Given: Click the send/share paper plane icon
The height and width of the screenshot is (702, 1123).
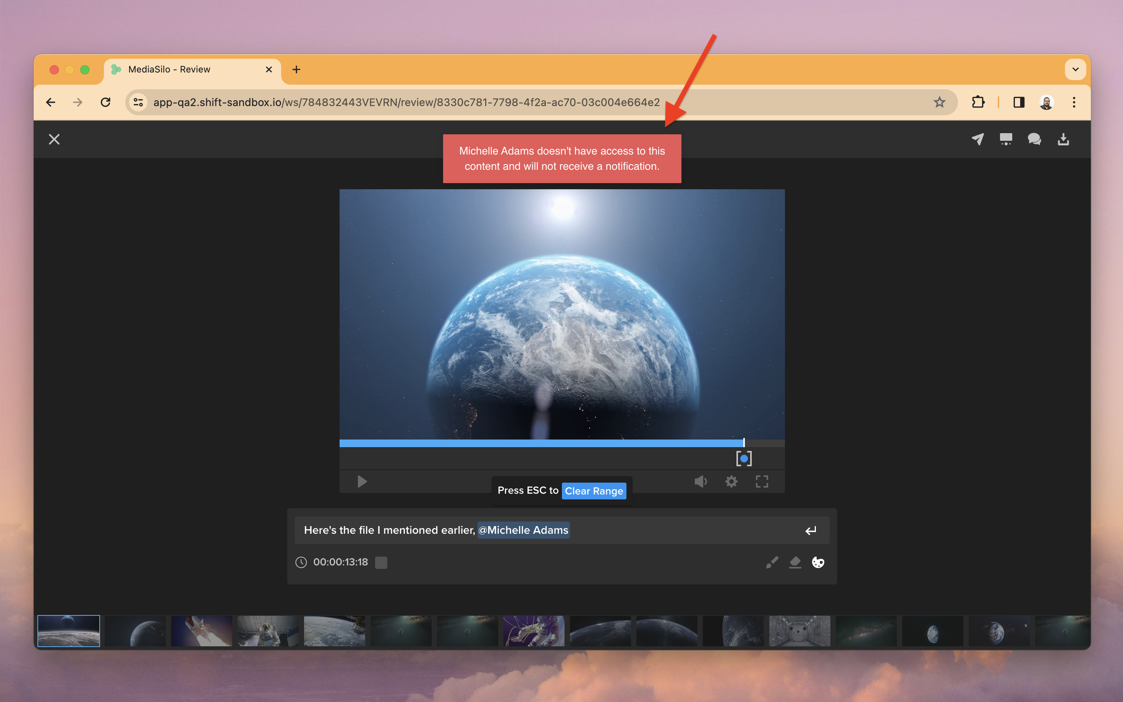Looking at the screenshot, I should [977, 139].
